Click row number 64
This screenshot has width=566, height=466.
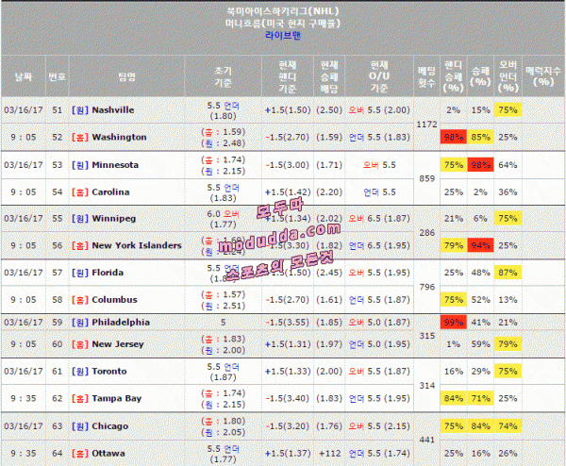coord(57,454)
